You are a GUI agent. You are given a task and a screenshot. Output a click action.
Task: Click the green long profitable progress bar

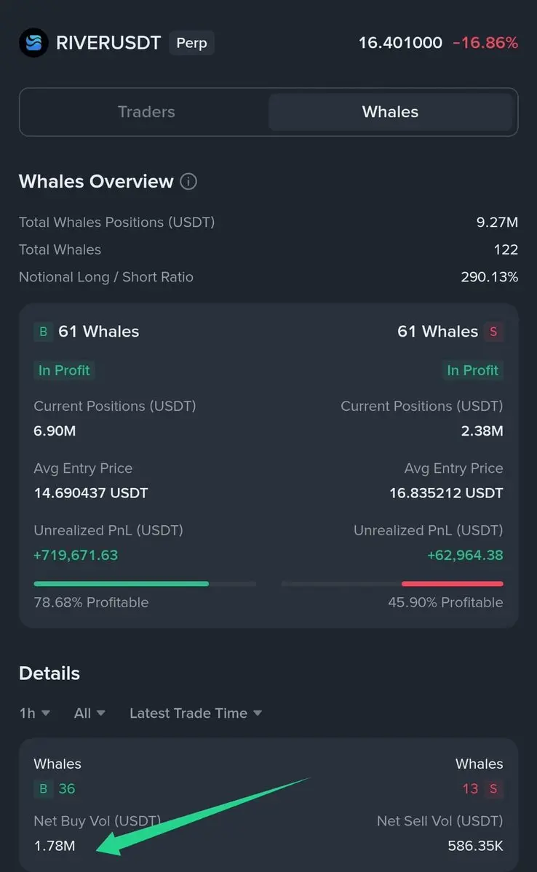[122, 583]
